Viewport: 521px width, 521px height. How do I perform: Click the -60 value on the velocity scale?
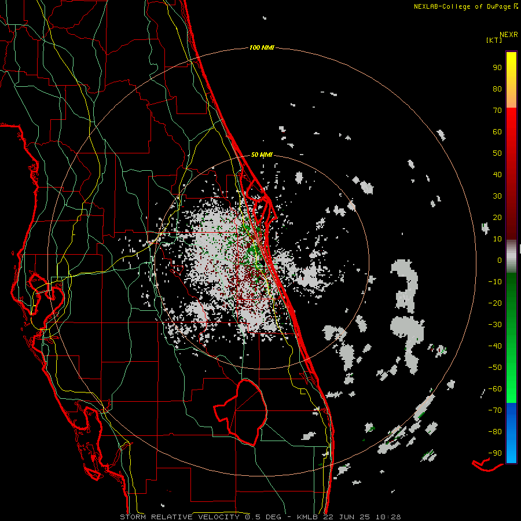[495, 389]
